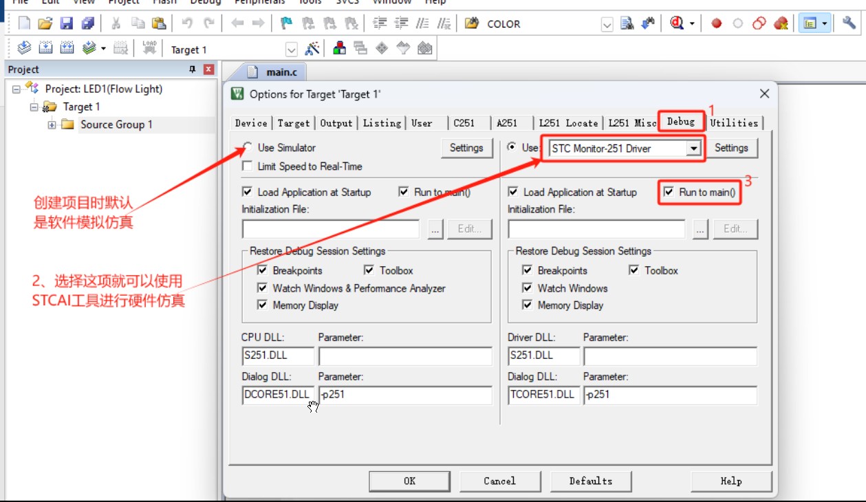
Task: Open the Target 1 selection dropdown
Action: (x=292, y=50)
